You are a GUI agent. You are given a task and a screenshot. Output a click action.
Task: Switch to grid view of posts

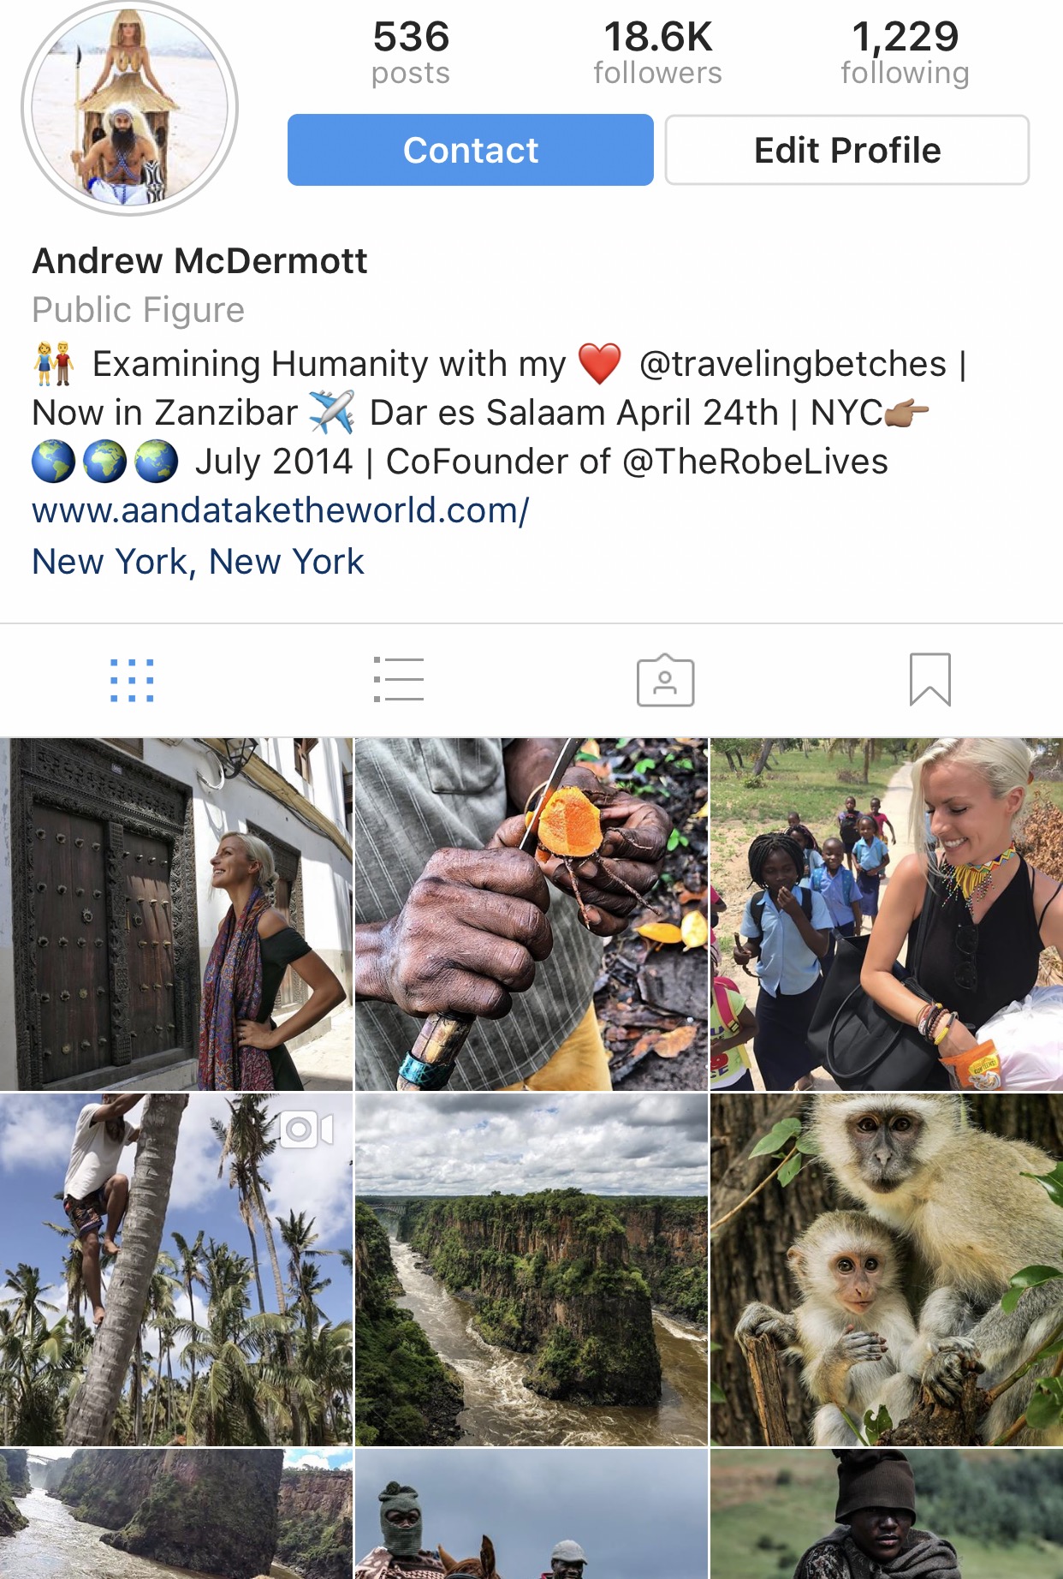(132, 681)
